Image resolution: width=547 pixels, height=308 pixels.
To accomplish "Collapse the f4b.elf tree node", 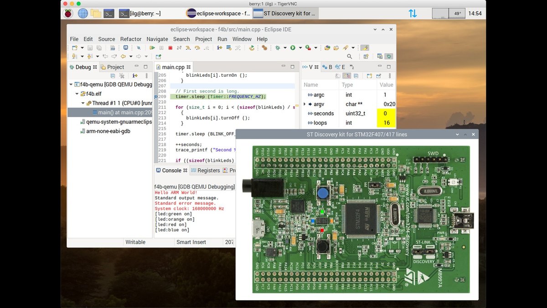I will point(77,94).
